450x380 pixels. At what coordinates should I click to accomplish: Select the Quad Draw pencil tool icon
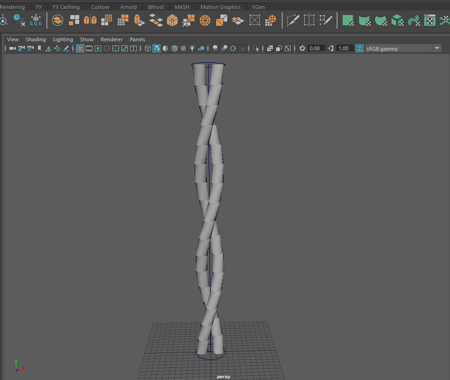point(325,20)
